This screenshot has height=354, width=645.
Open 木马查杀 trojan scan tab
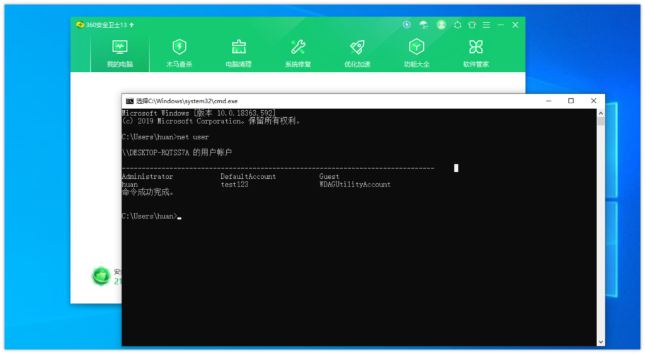click(x=179, y=54)
